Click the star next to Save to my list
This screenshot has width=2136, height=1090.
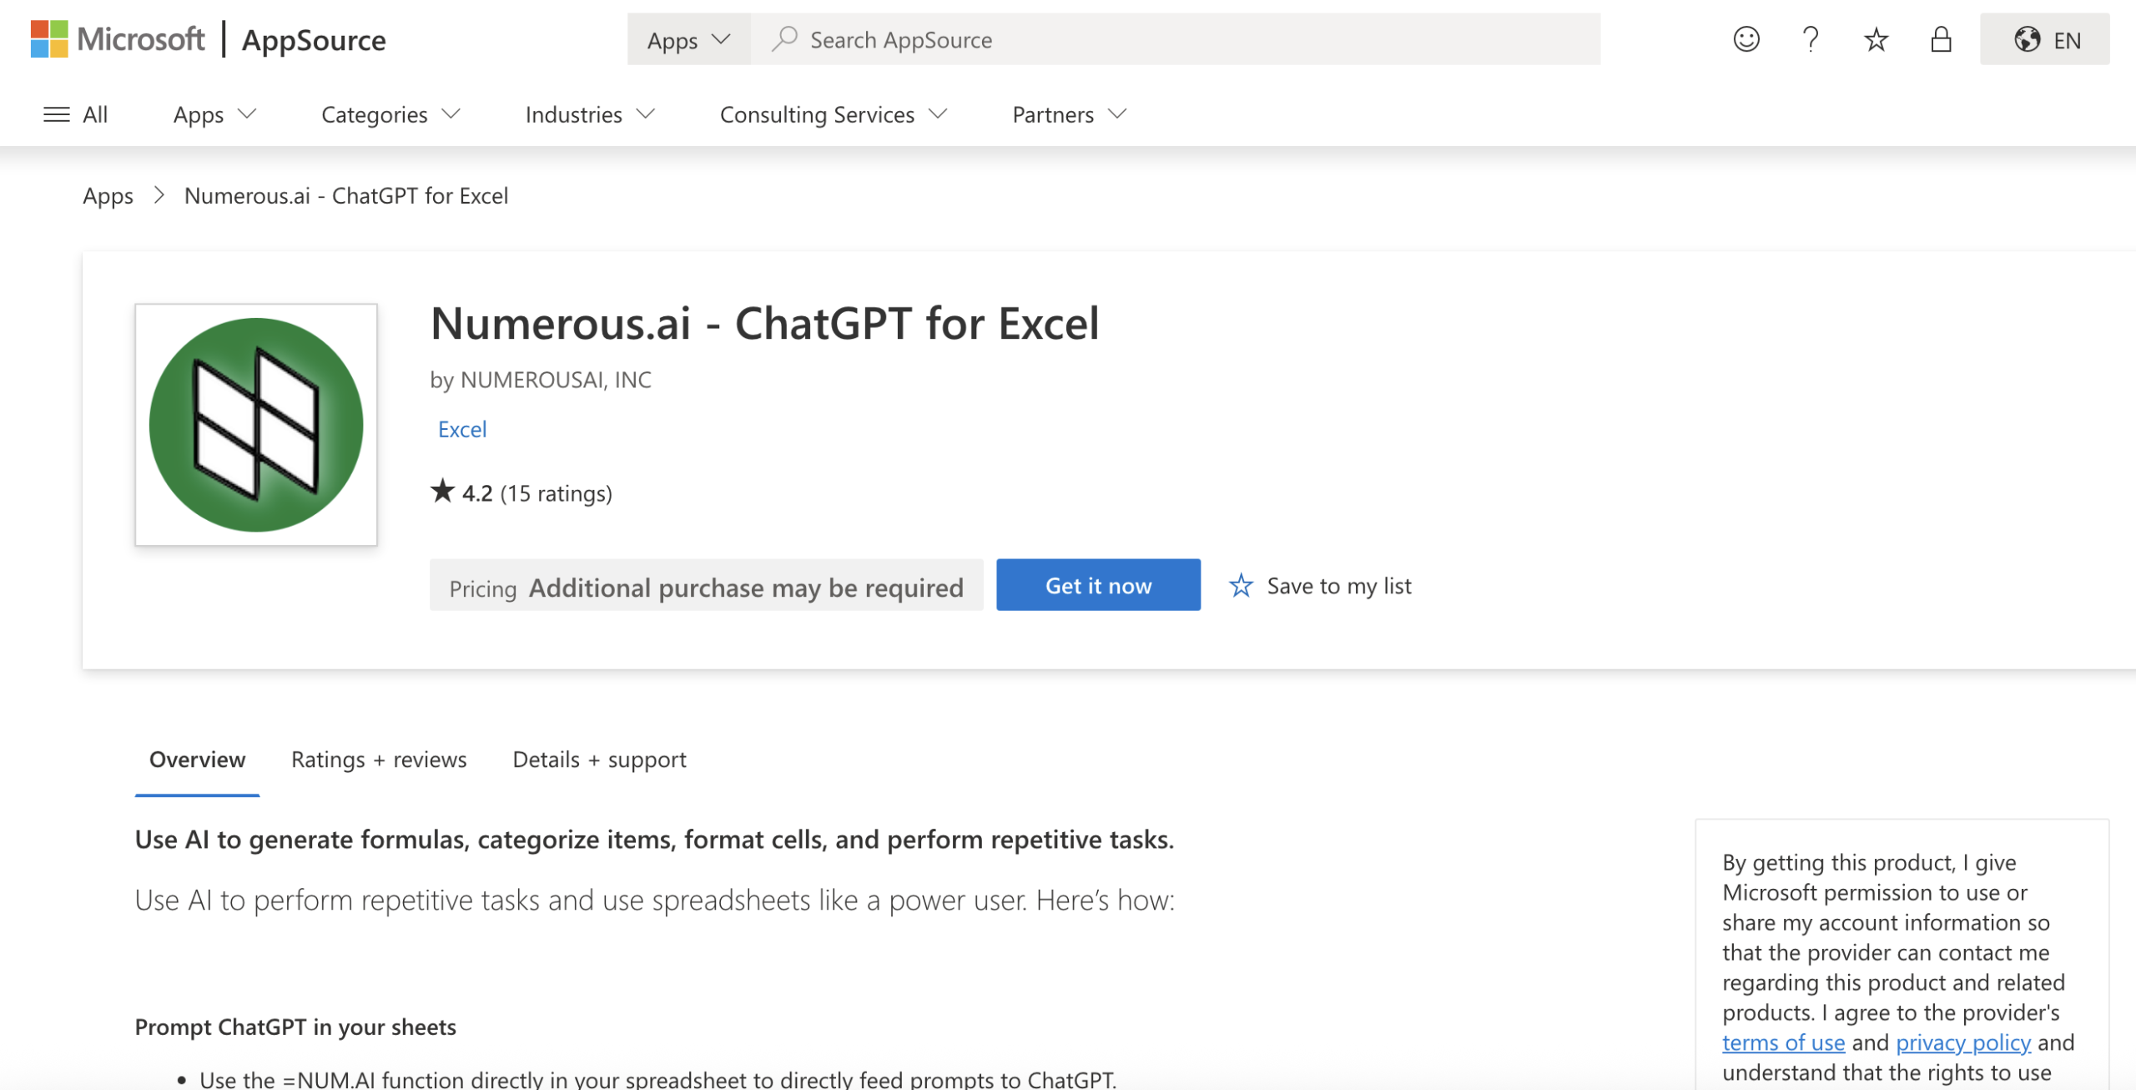1241,586
